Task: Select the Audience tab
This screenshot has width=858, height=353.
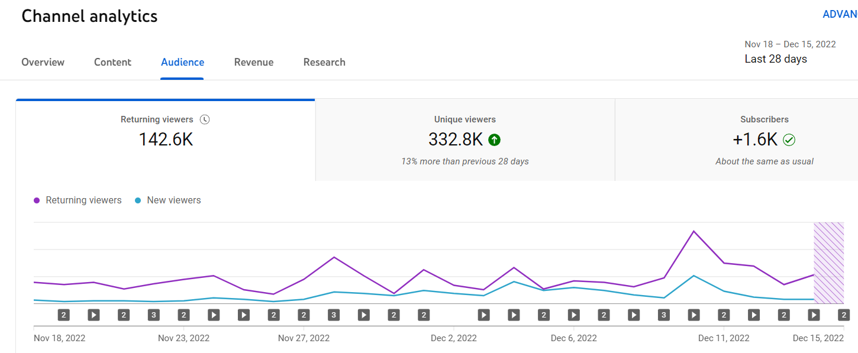Action: coord(182,62)
